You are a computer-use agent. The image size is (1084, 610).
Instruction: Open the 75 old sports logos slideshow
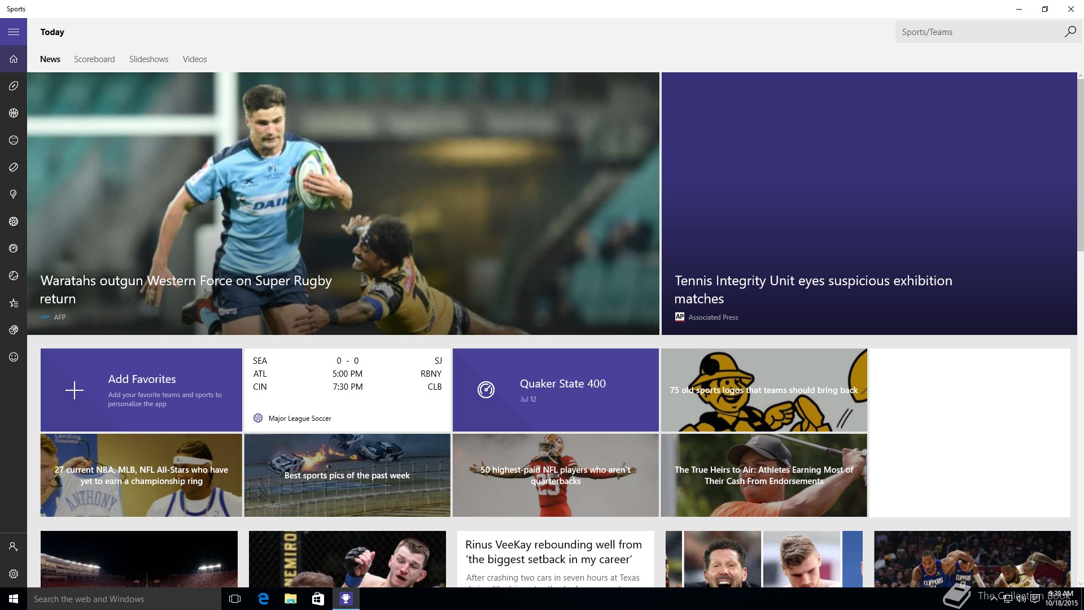click(x=764, y=390)
